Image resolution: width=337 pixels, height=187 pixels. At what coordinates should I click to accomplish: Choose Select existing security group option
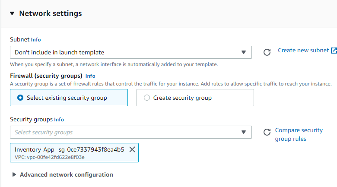(x=20, y=98)
